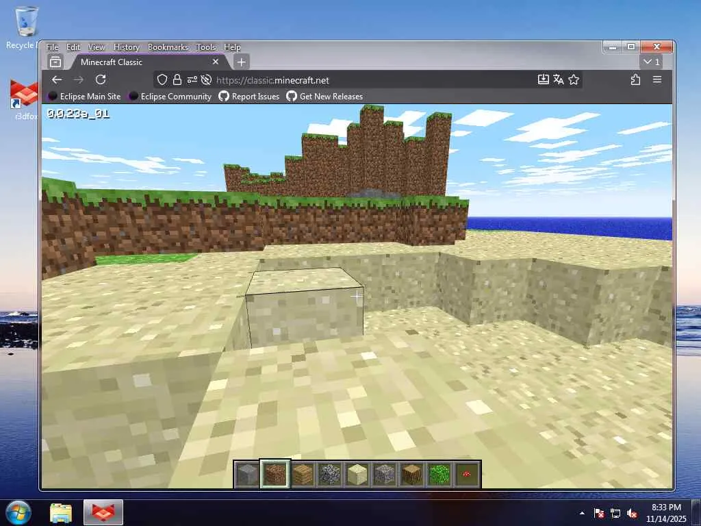Click the install page icon in address bar
This screenshot has width=701, height=526.
click(543, 79)
